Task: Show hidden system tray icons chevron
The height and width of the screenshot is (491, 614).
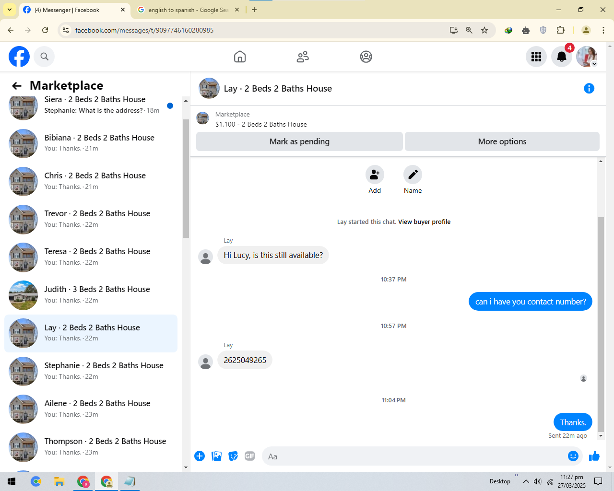Action: (x=526, y=481)
